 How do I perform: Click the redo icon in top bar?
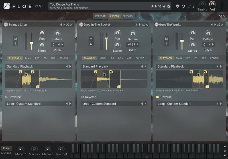(x=189, y=6)
